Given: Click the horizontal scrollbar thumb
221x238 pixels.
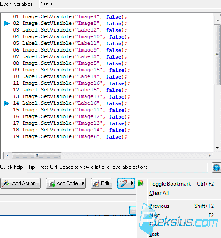Looking at the screenshot, I should click(36, 155).
